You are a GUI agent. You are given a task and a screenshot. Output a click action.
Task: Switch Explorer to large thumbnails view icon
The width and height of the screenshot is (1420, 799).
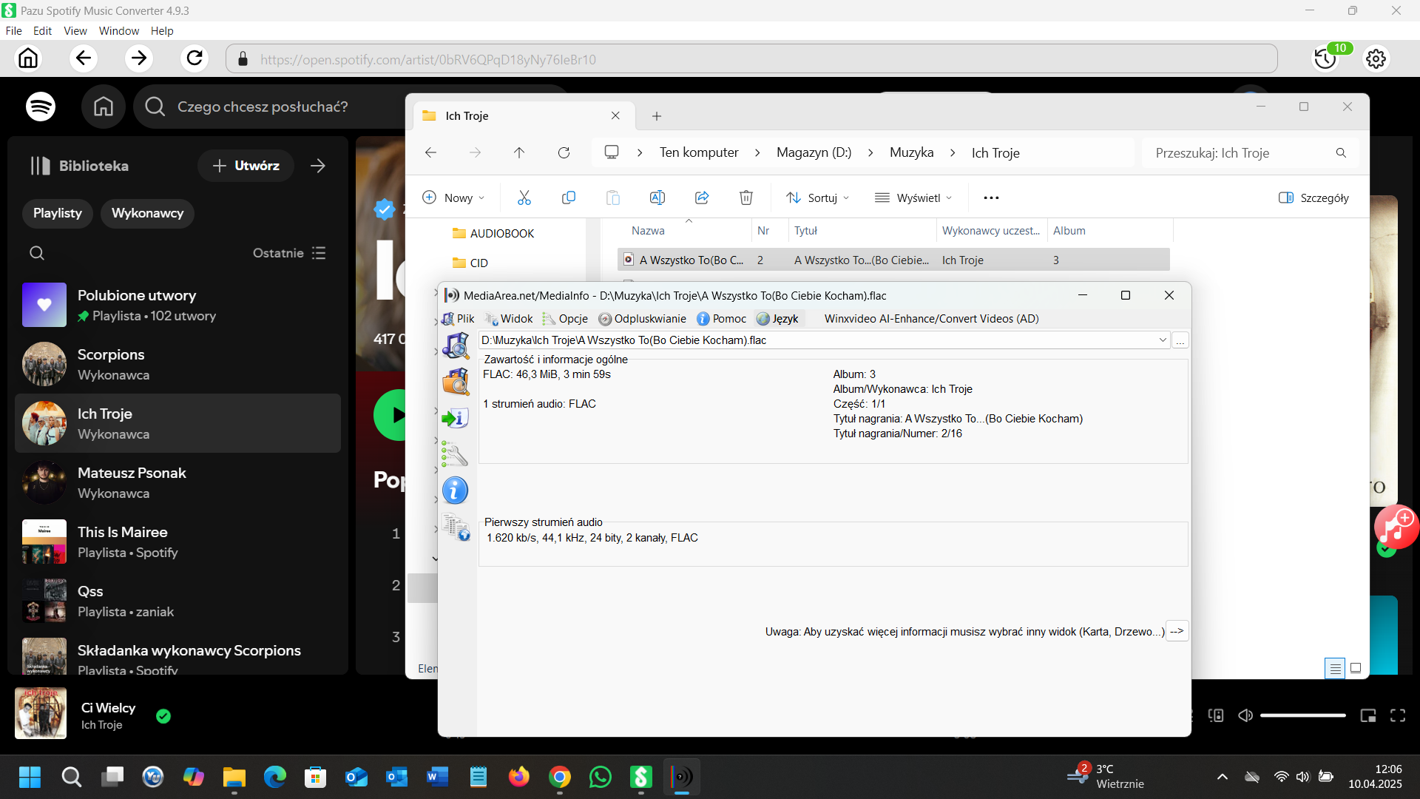coord(1356,668)
